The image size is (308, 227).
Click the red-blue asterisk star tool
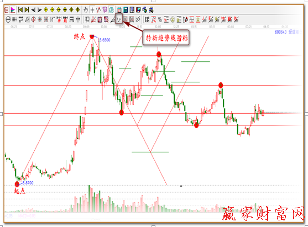(40, 19)
